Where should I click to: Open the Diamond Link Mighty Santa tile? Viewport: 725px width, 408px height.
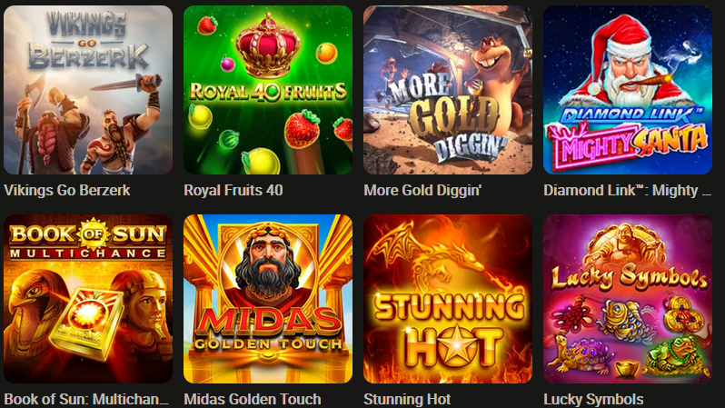coord(628,90)
